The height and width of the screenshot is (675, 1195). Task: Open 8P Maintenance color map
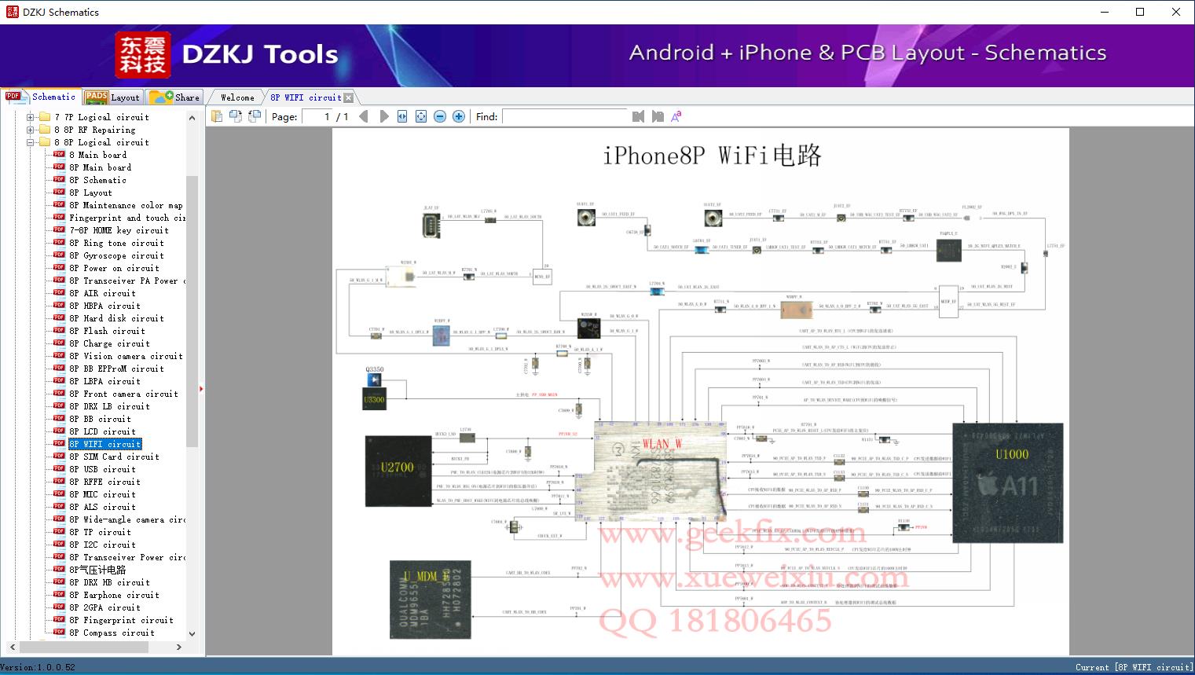point(126,205)
